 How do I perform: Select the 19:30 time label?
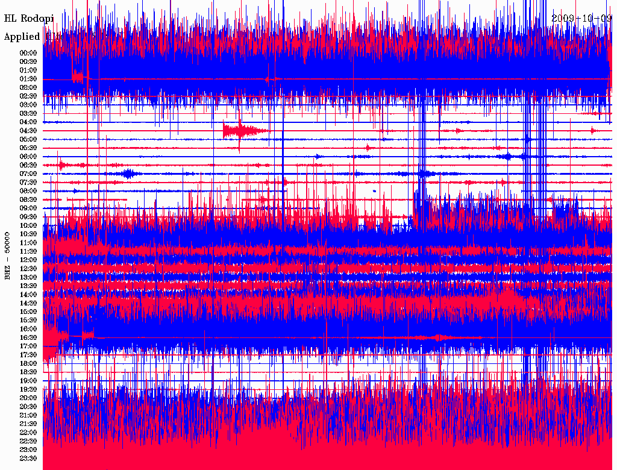(x=28, y=390)
